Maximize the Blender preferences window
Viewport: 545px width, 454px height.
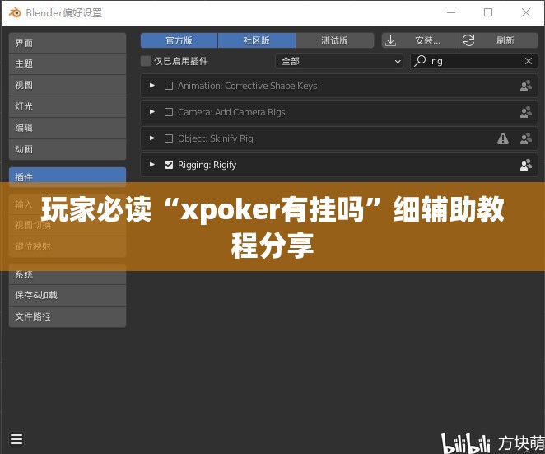click(x=488, y=13)
